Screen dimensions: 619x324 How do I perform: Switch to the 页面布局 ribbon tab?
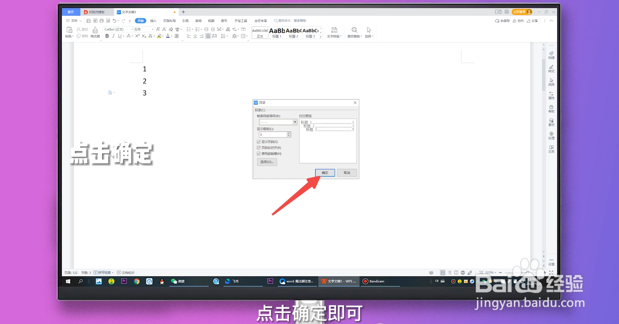coord(169,21)
